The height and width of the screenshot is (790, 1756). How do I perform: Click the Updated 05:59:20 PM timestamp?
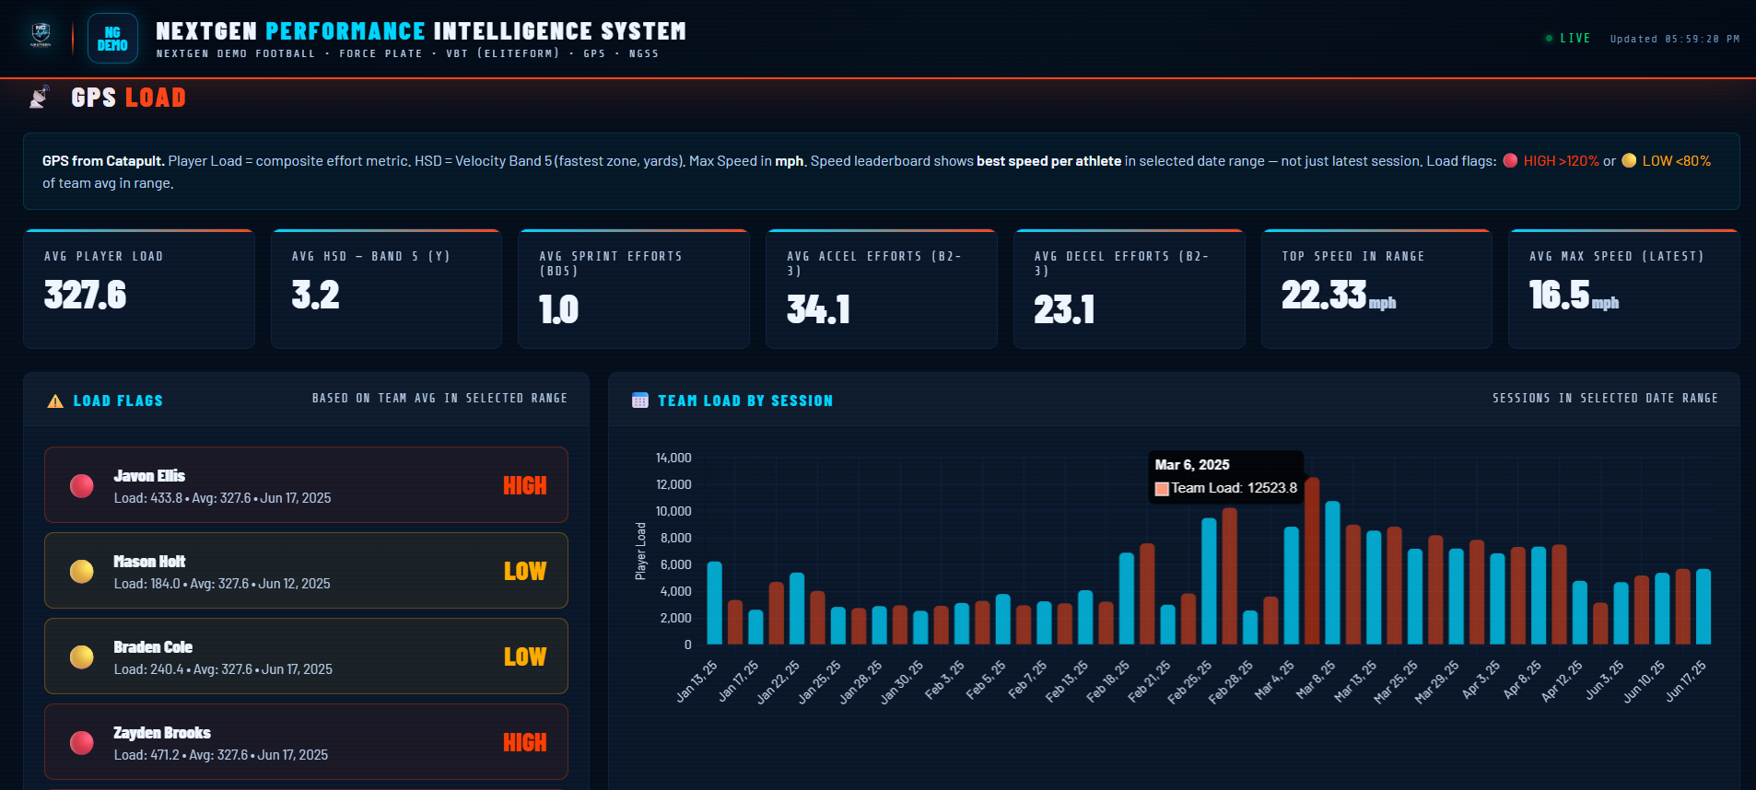[1675, 39]
